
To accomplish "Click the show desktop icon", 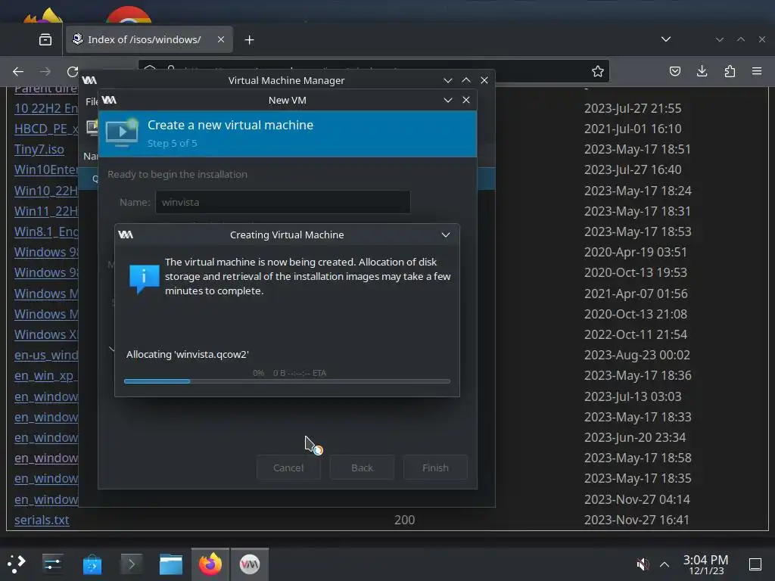I will click(x=755, y=564).
